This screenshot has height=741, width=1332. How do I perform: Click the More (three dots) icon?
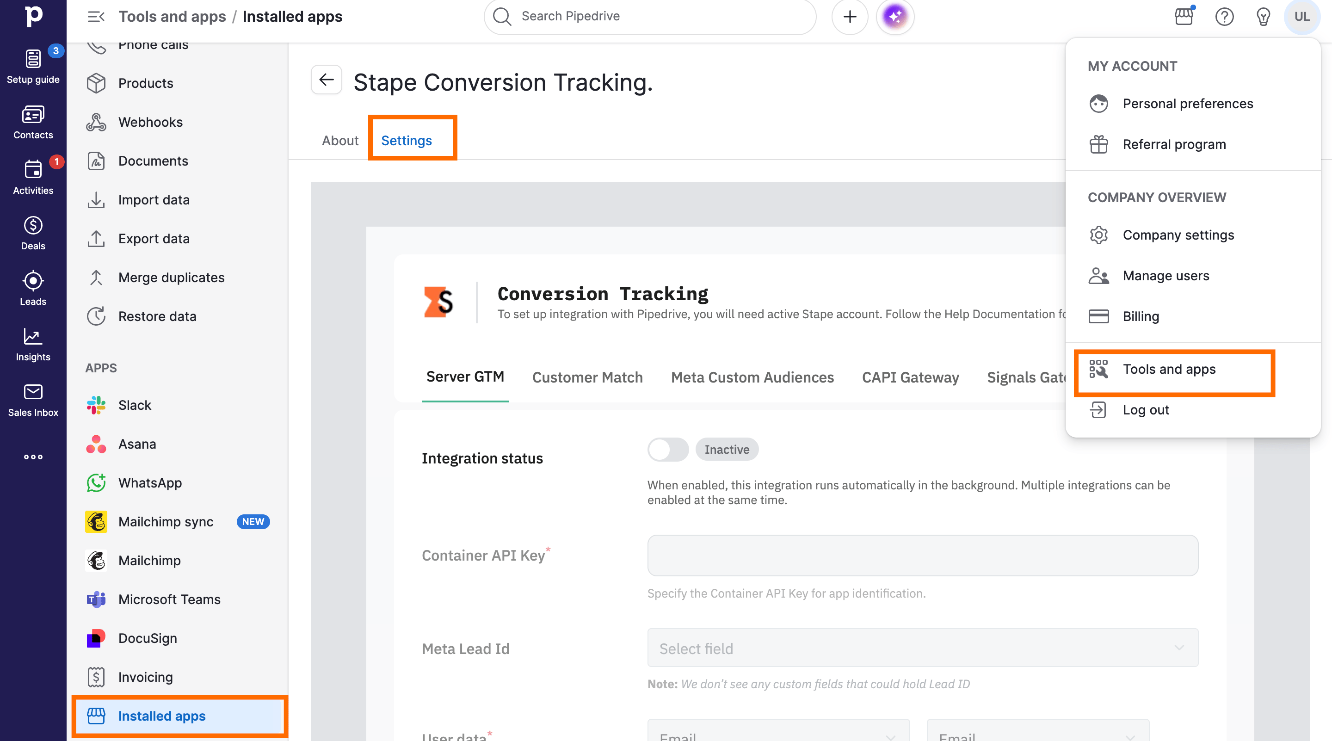(33, 457)
